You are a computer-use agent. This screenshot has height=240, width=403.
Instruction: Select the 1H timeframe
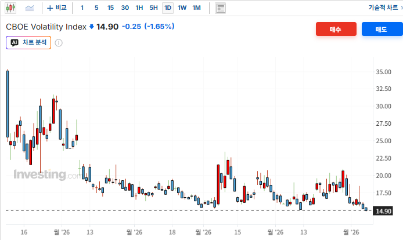coord(139,8)
